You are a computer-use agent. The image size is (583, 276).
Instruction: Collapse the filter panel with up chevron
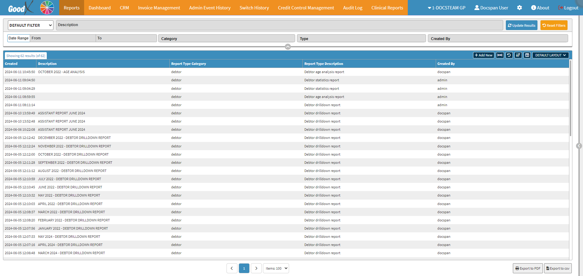pos(288,47)
